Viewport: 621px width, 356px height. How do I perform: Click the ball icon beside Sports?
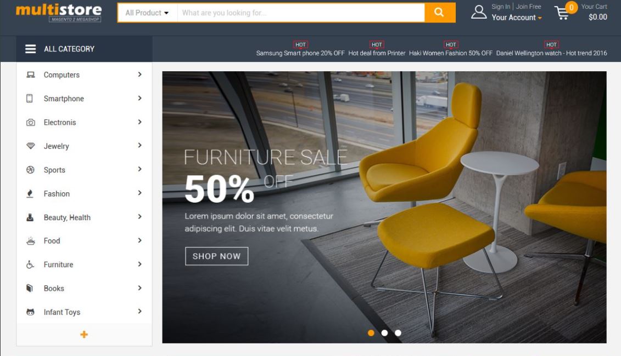[x=31, y=170]
